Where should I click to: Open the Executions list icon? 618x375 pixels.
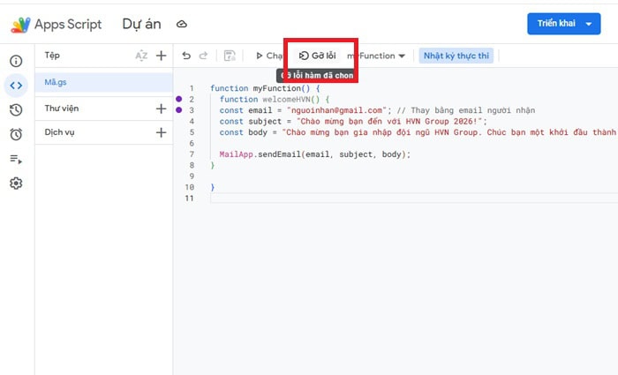[16, 159]
